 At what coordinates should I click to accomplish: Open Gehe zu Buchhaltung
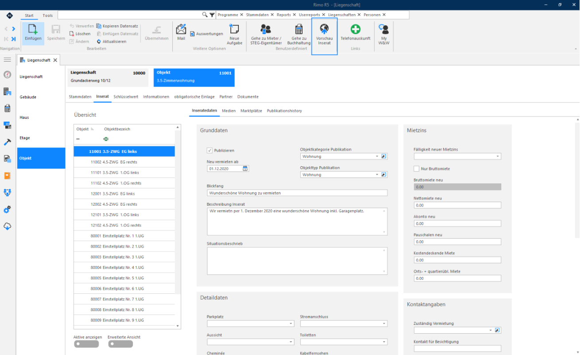click(299, 34)
